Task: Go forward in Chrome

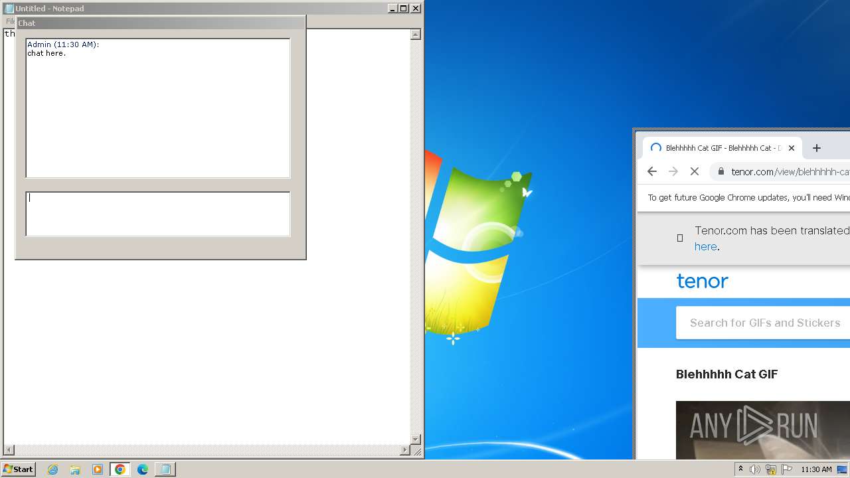Action: point(673,171)
